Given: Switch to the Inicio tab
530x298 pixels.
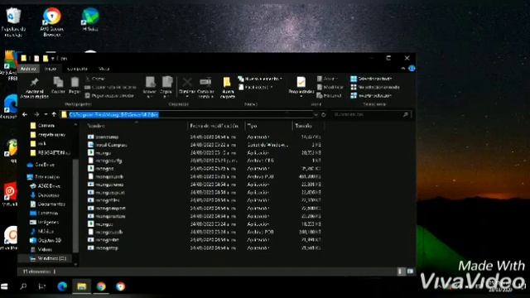Looking at the screenshot, I should coord(51,69).
